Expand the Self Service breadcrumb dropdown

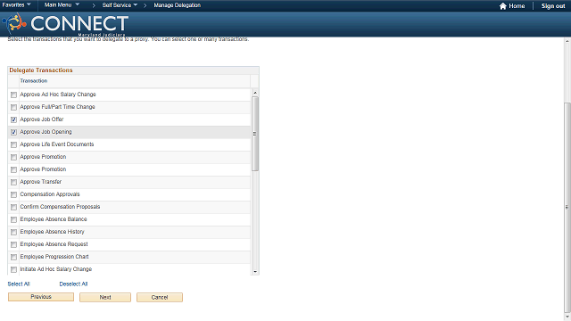click(120, 5)
